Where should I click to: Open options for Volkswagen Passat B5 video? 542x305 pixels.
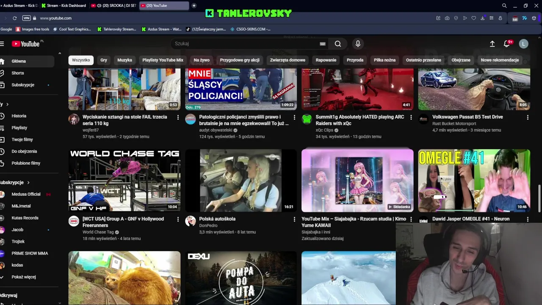coord(528,117)
